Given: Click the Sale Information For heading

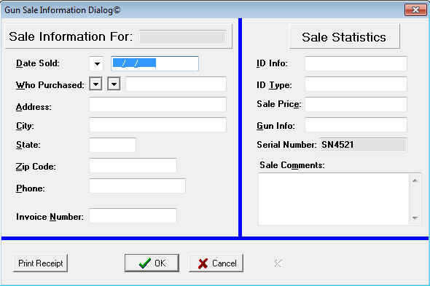Looking at the screenshot, I should tap(71, 36).
